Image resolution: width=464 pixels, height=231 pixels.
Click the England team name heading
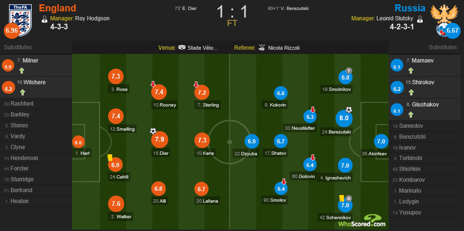57,8
